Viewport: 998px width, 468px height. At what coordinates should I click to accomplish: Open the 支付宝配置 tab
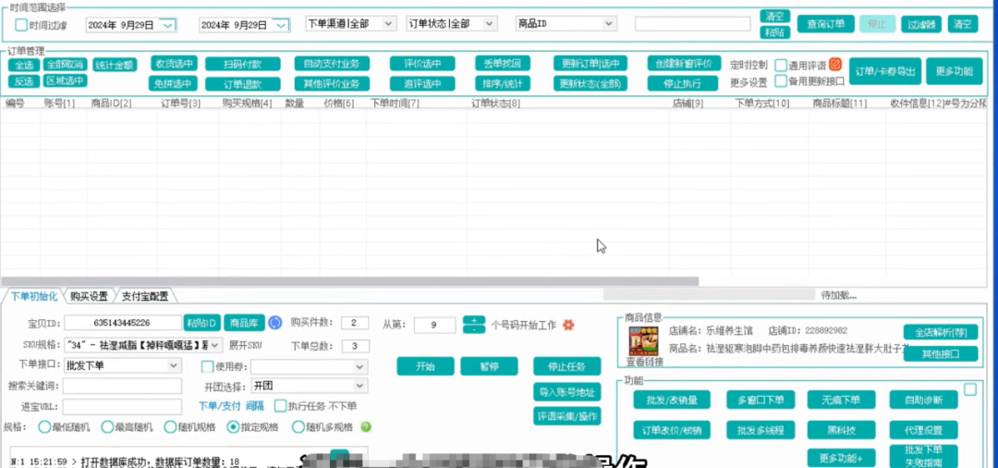[x=145, y=296]
